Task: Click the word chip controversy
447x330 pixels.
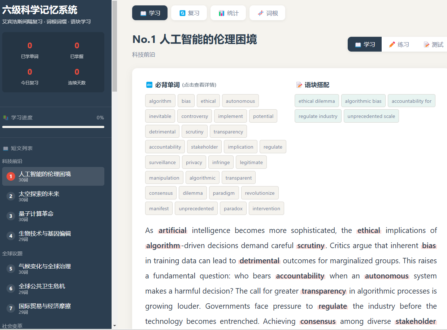Action: pos(195,116)
